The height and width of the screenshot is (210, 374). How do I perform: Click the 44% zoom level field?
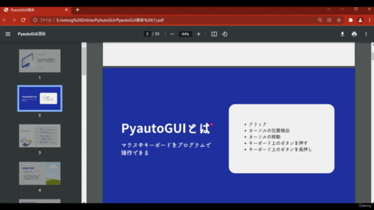pos(185,34)
